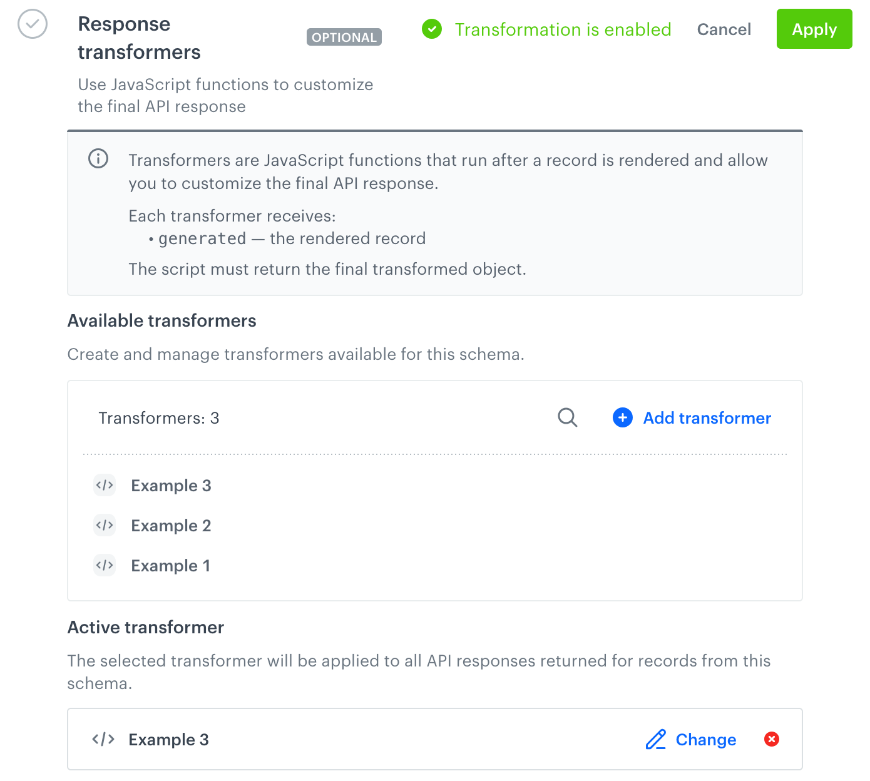Select Example 1 transformer entry
This screenshot has height=781, width=870.
(x=170, y=565)
